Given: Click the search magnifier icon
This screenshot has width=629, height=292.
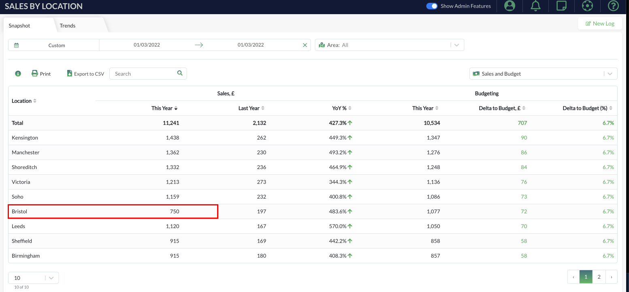Looking at the screenshot, I should (179, 73).
